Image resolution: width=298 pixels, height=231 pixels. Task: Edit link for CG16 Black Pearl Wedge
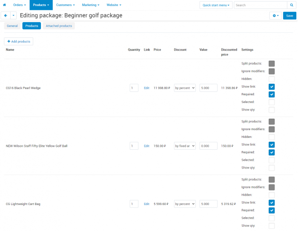(x=146, y=88)
